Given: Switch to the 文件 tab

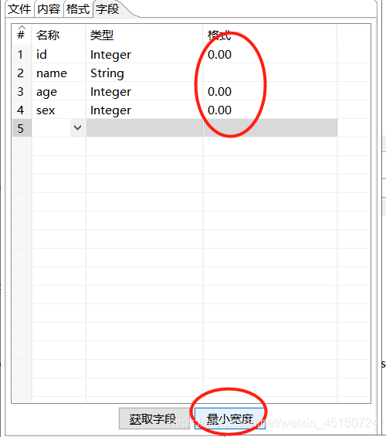Looking at the screenshot, I should point(19,9).
